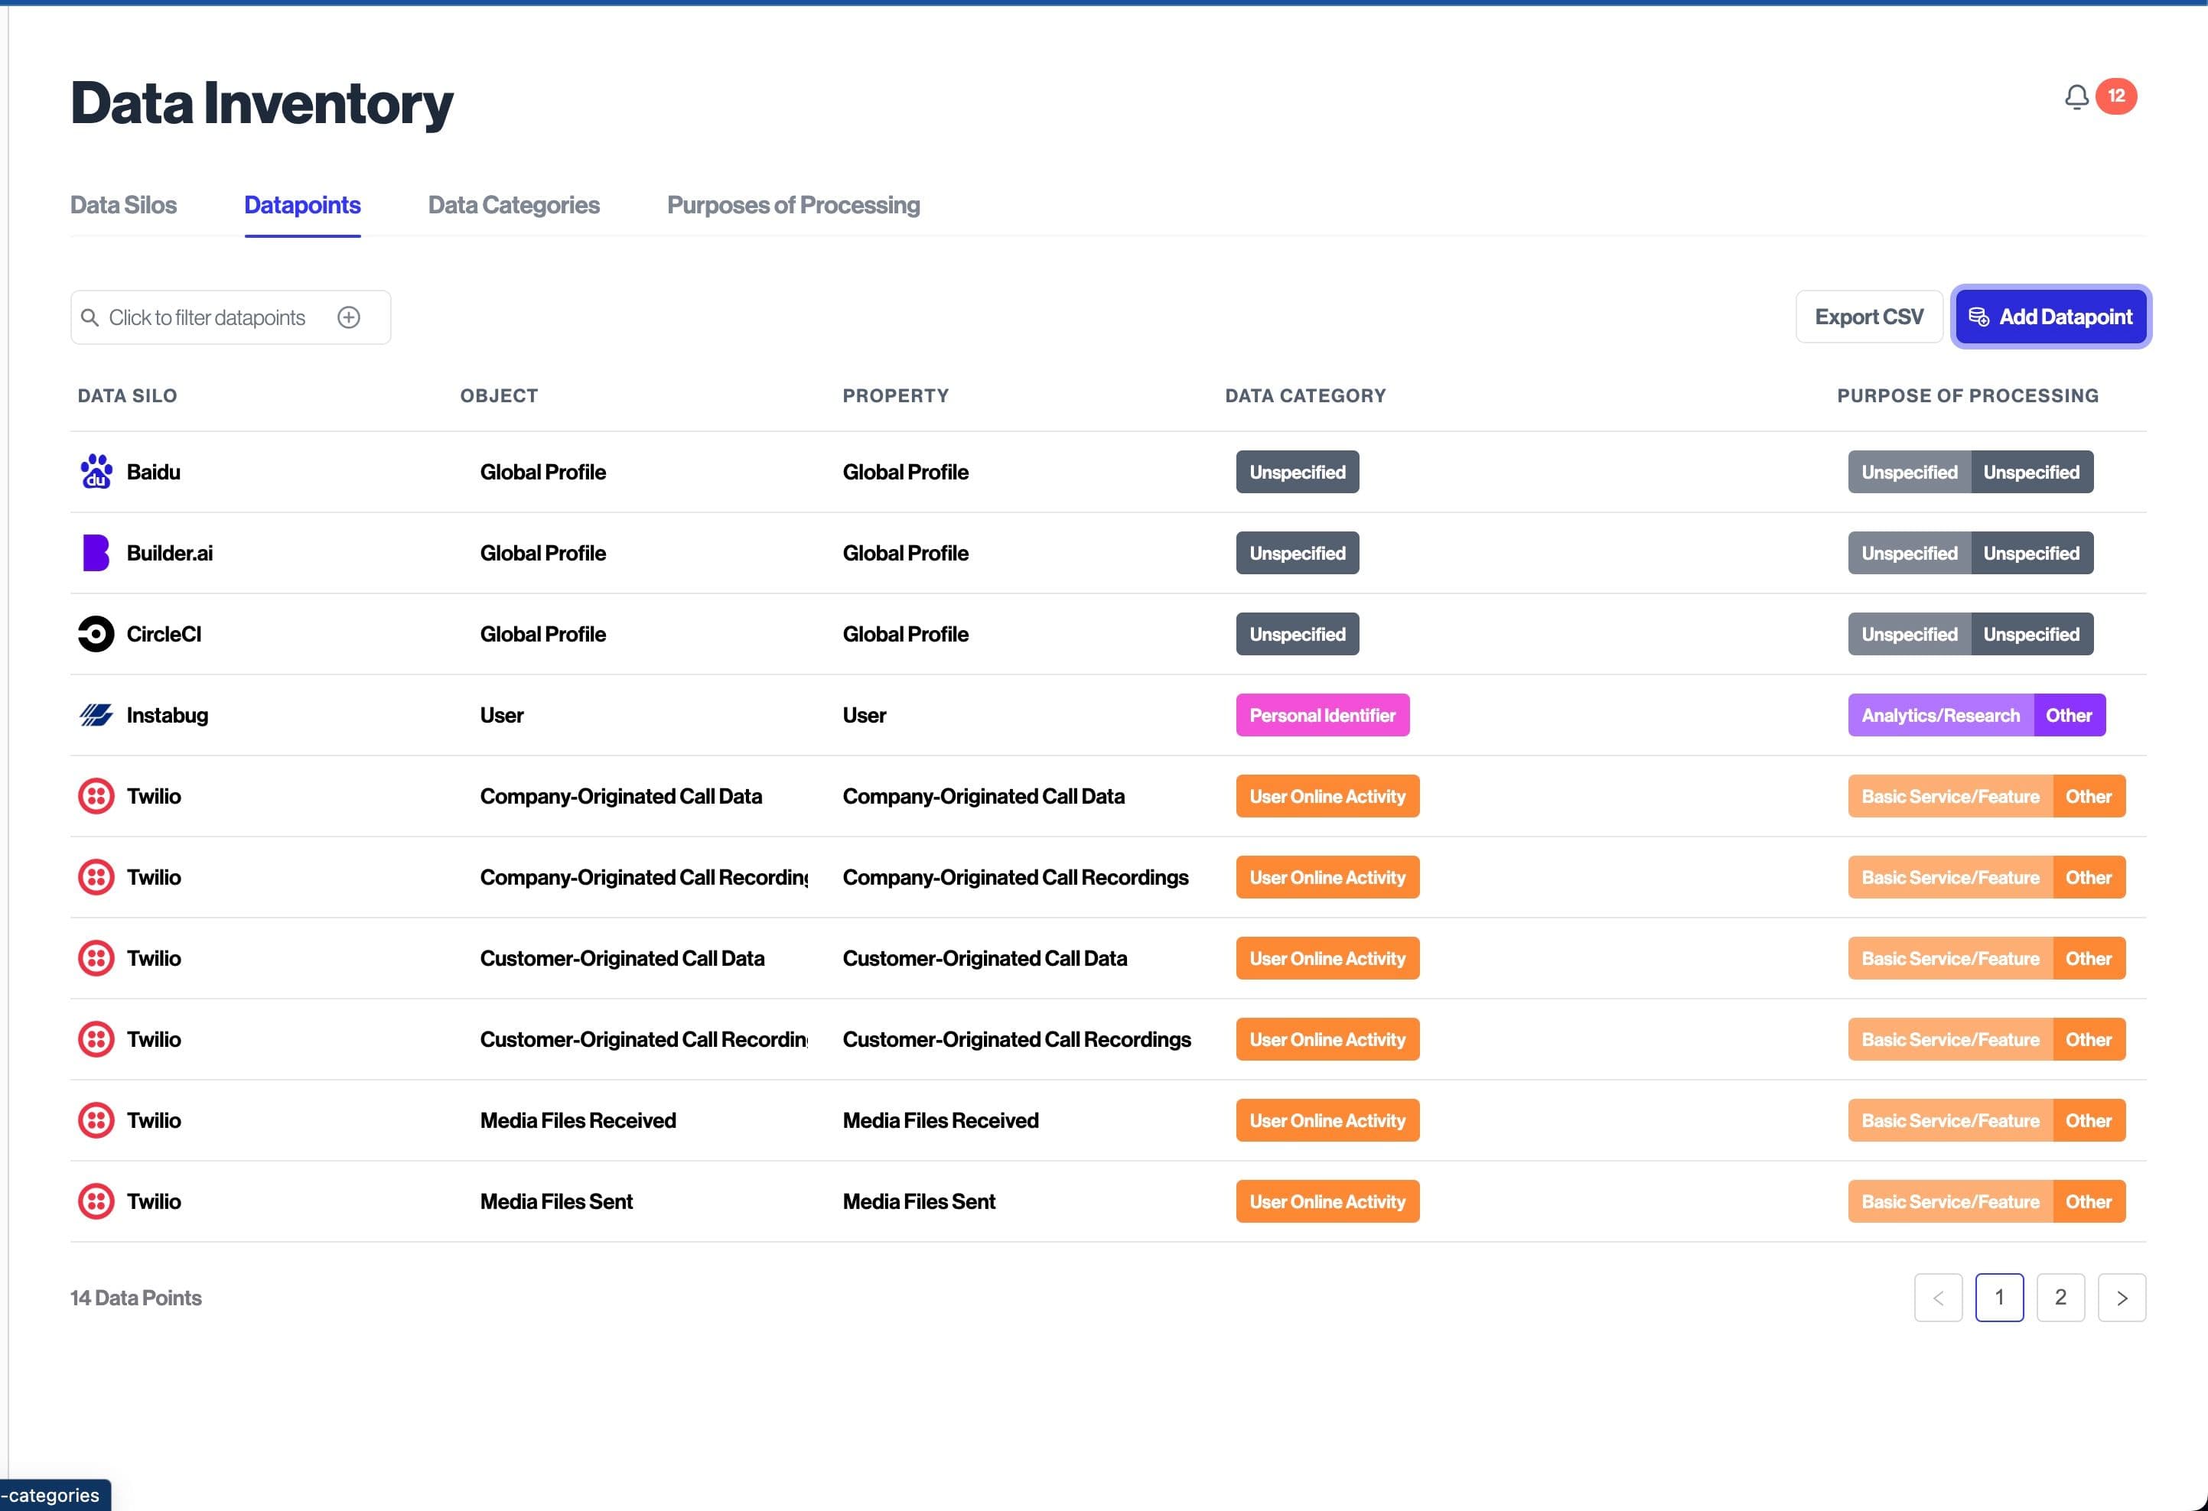
Task: Open Baidu's Unspecified data category dropdown
Action: coord(1297,472)
